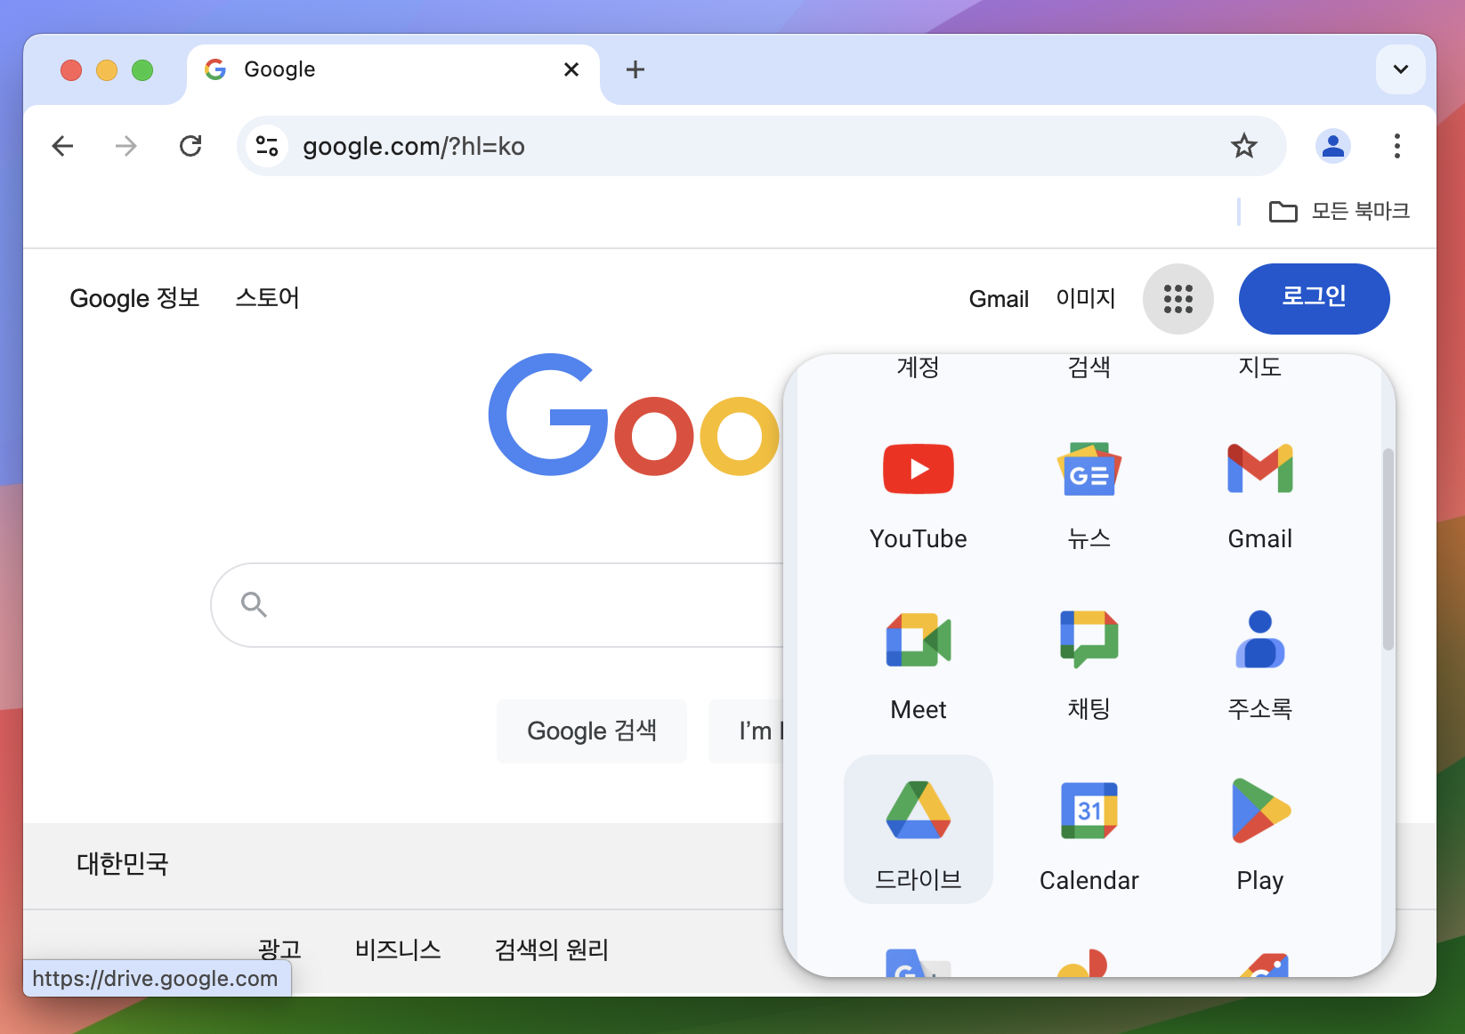Open the 광고 footer link
This screenshot has height=1034, width=1465.
(x=279, y=949)
